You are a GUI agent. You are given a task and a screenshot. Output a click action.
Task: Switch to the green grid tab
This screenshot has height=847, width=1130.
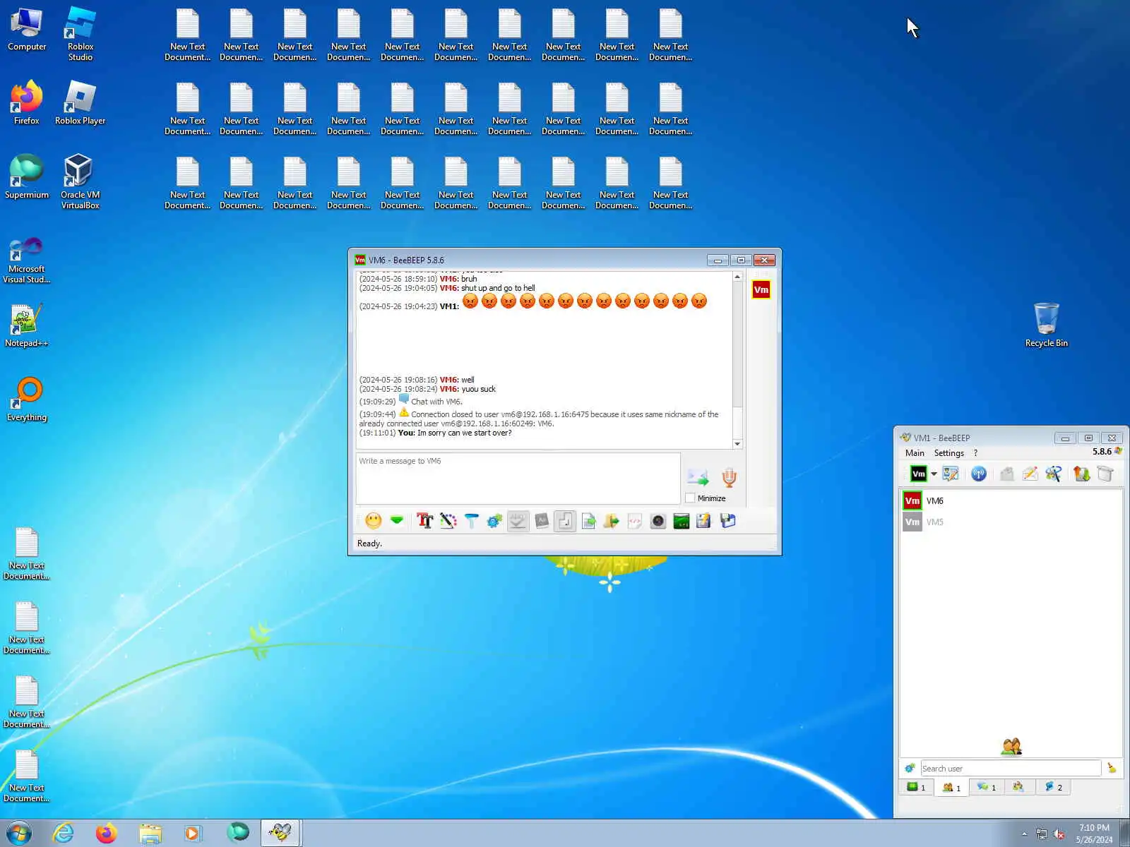(x=916, y=787)
